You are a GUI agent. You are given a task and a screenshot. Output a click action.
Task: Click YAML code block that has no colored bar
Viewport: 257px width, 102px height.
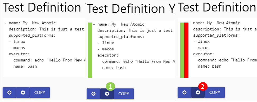44,48
